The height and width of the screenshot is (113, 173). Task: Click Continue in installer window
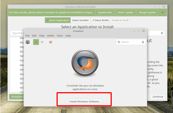[x=158, y=97]
